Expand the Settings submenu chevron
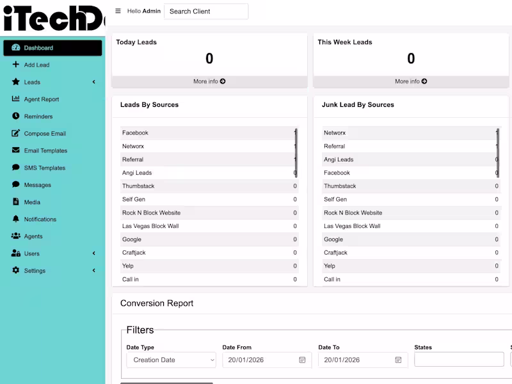This screenshot has height=384, width=512. coord(94,270)
